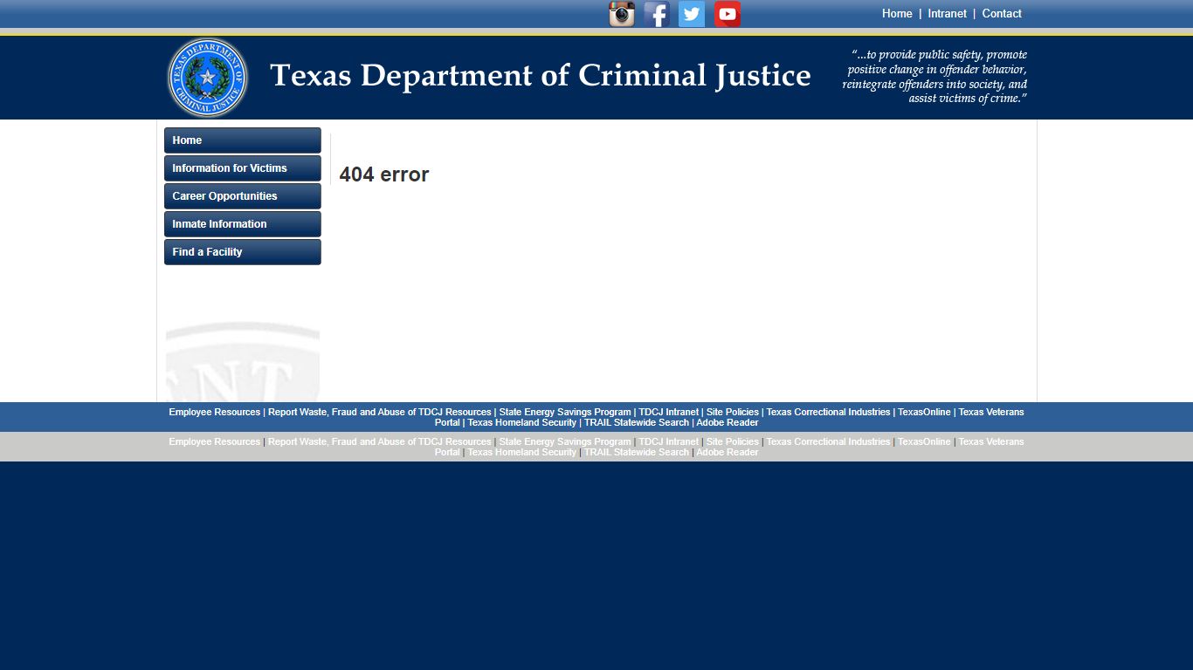This screenshot has width=1193, height=670.
Task: Select Home in the sidebar navigation
Action: point(242,140)
